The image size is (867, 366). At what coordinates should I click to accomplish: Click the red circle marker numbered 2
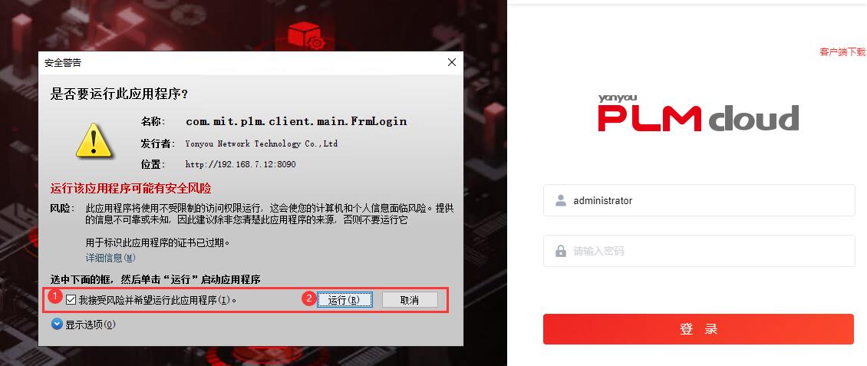308,298
